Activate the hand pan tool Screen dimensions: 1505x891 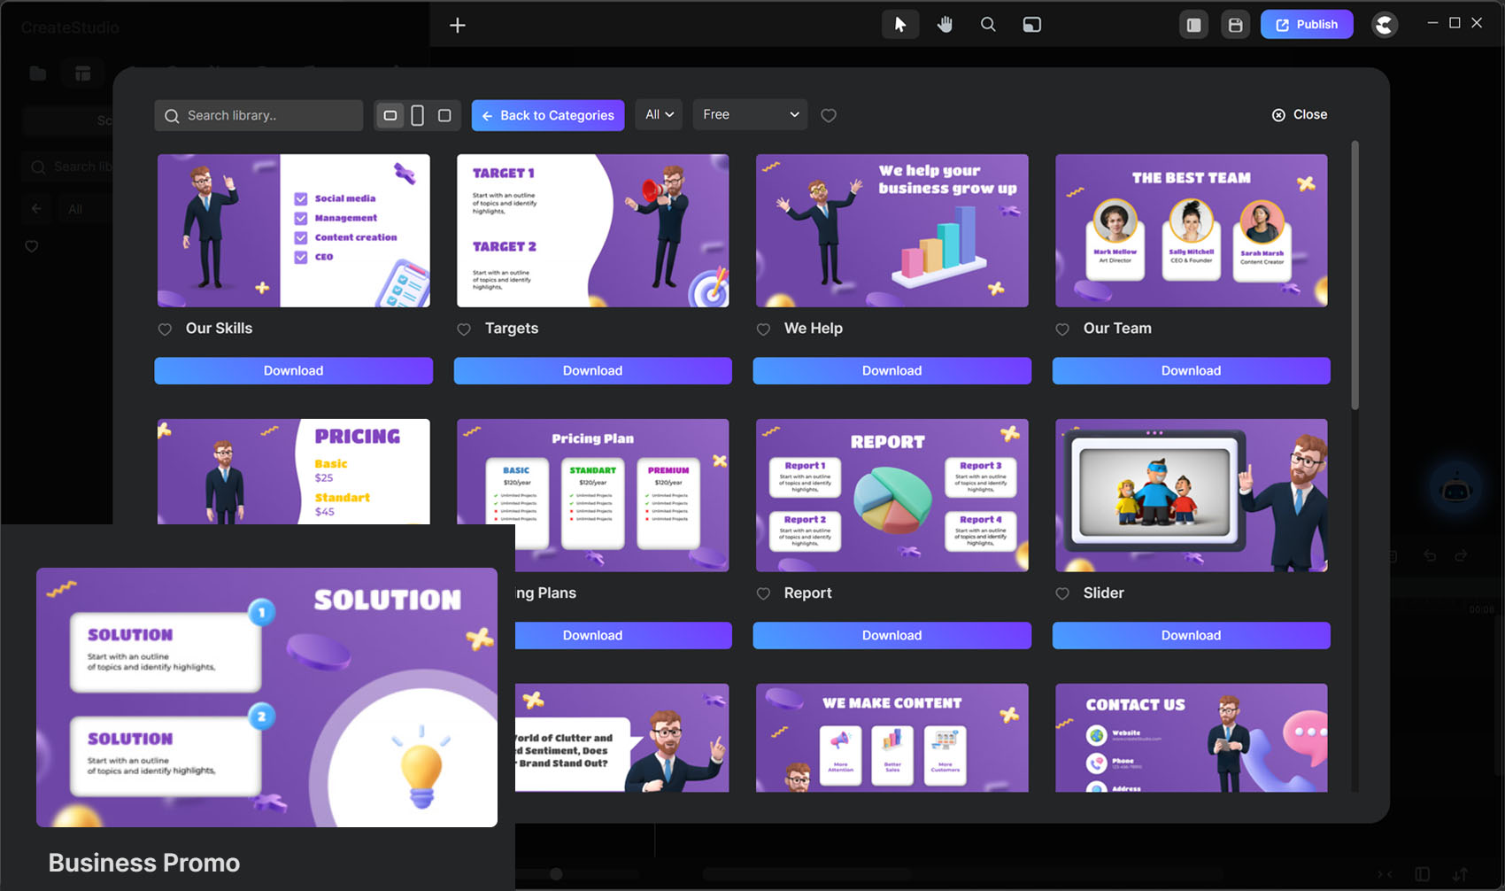(x=945, y=25)
